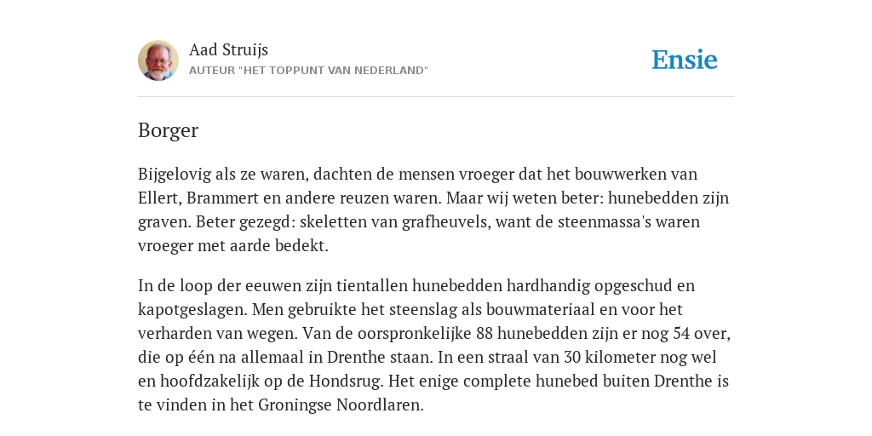Click Aad Struijs' round profile photo
This screenshot has height=436, width=872.
pyautogui.click(x=158, y=60)
